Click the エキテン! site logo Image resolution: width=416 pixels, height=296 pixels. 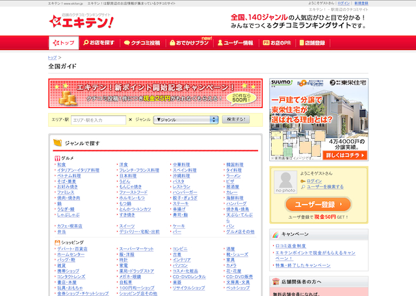(81, 21)
